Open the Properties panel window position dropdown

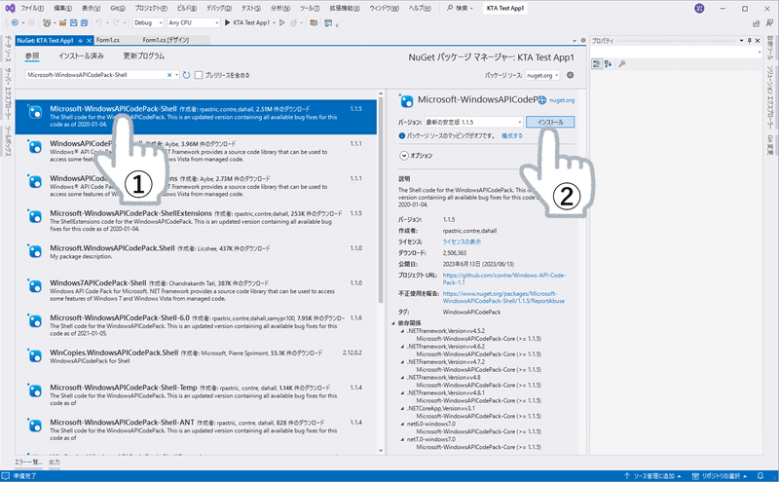(741, 41)
